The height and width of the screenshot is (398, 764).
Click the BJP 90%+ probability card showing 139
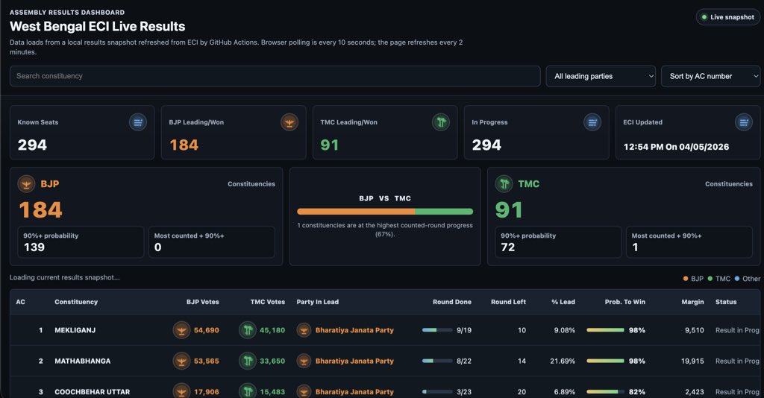81,241
